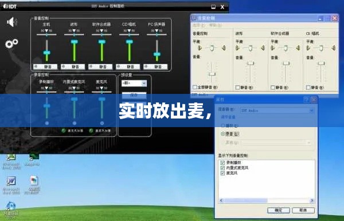
Task: Mute the PC 扬声器 channel button
Action: (x=155, y=66)
